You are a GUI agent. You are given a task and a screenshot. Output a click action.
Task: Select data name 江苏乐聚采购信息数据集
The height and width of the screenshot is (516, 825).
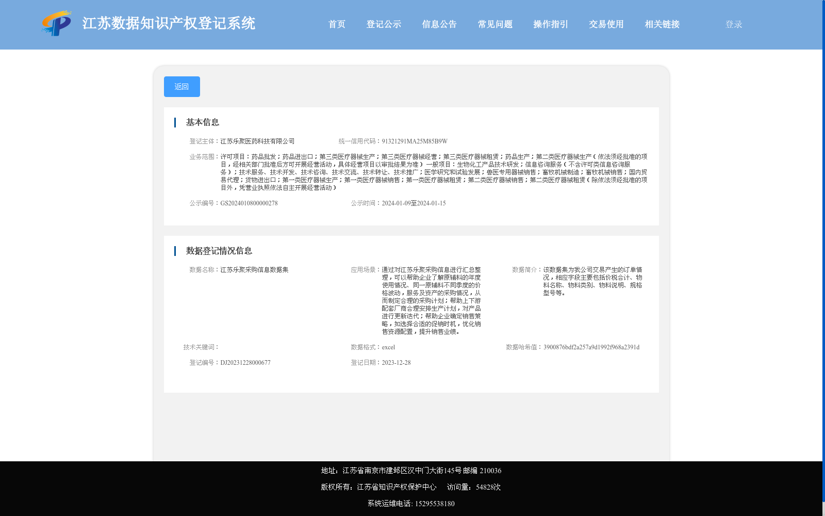point(254,270)
